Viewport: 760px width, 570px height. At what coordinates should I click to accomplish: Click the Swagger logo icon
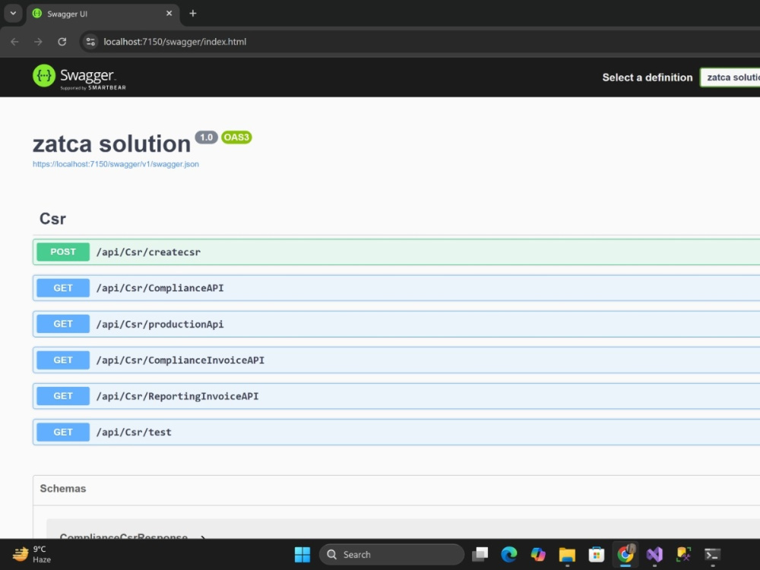43,76
